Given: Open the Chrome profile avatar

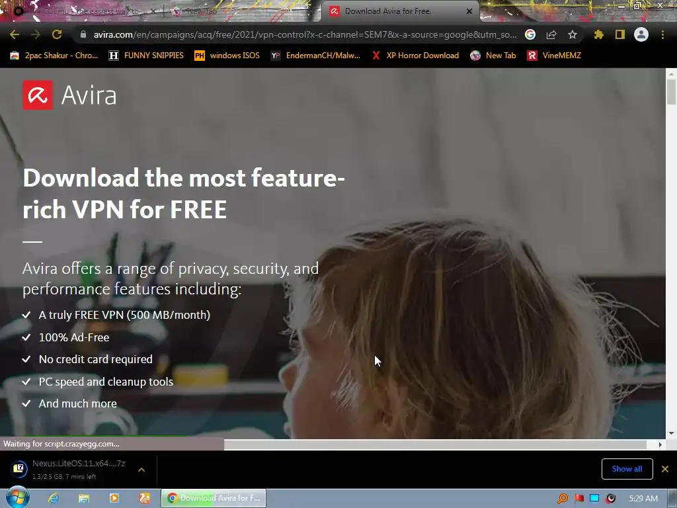Looking at the screenshot, I should click(641, 34).
